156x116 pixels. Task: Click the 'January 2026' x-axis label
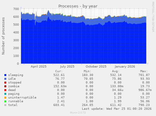tap(125, 67)
